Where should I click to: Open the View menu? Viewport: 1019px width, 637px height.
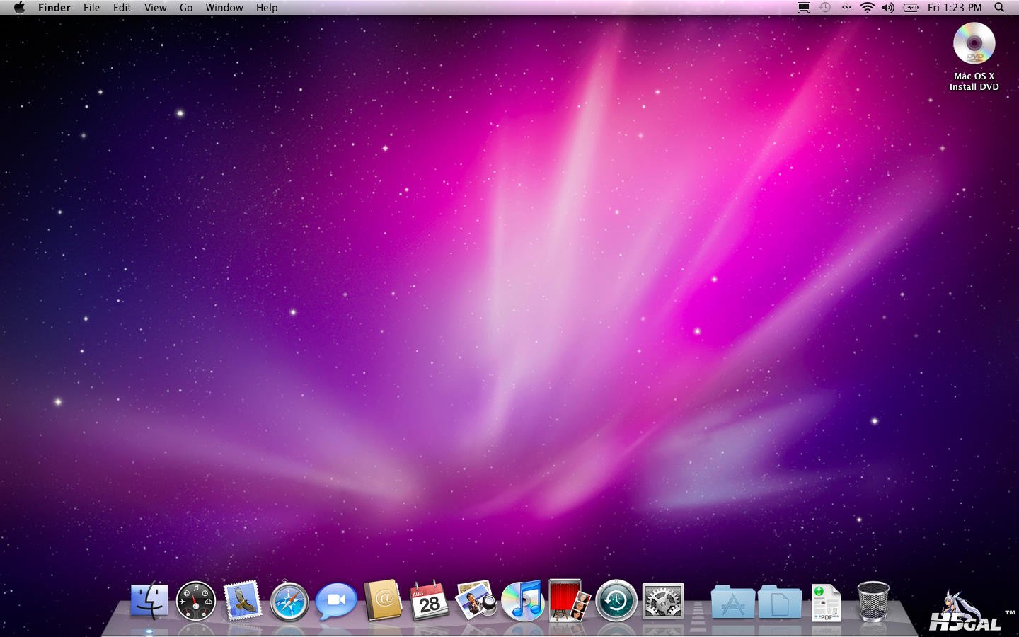pos(156,8)
